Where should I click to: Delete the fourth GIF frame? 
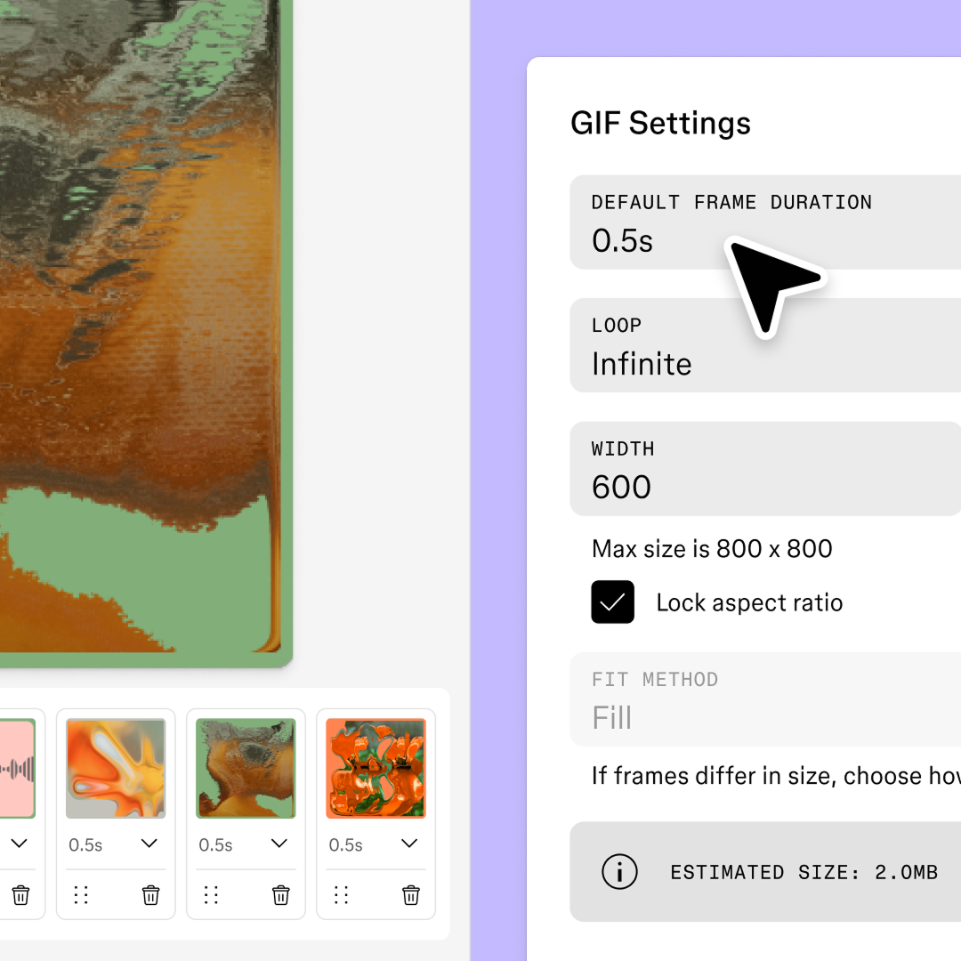[x=411, y=895]
